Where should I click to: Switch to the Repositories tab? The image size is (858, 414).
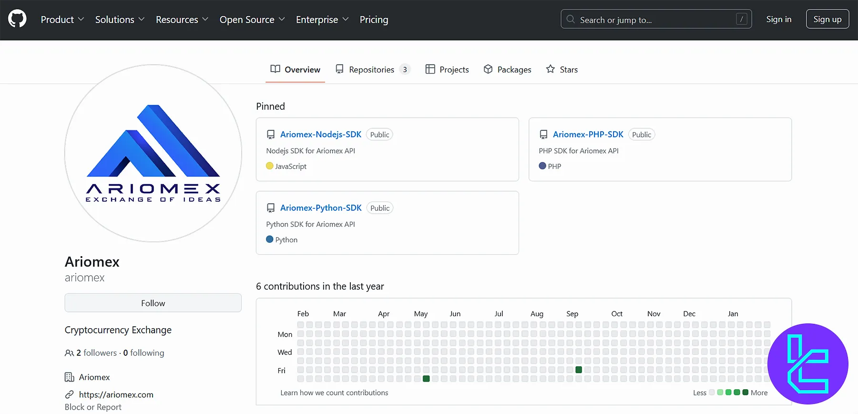point(373,70)
